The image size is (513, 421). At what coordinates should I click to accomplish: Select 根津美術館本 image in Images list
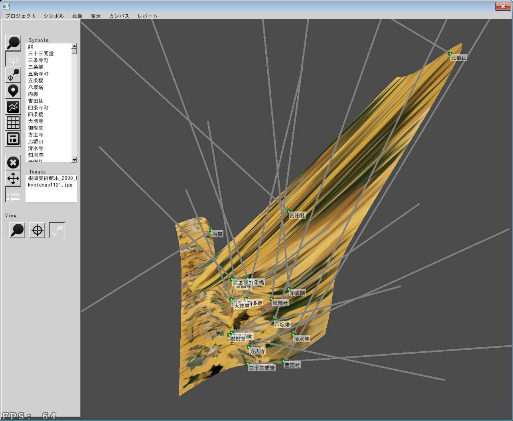tap(51, 178)
